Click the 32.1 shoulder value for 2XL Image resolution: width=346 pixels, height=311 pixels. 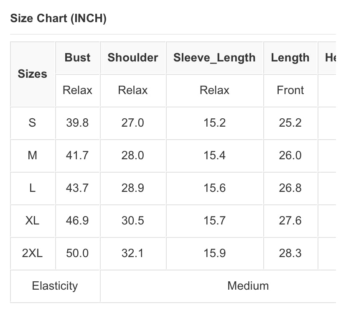pyautogui.click(x=133, y=253)
